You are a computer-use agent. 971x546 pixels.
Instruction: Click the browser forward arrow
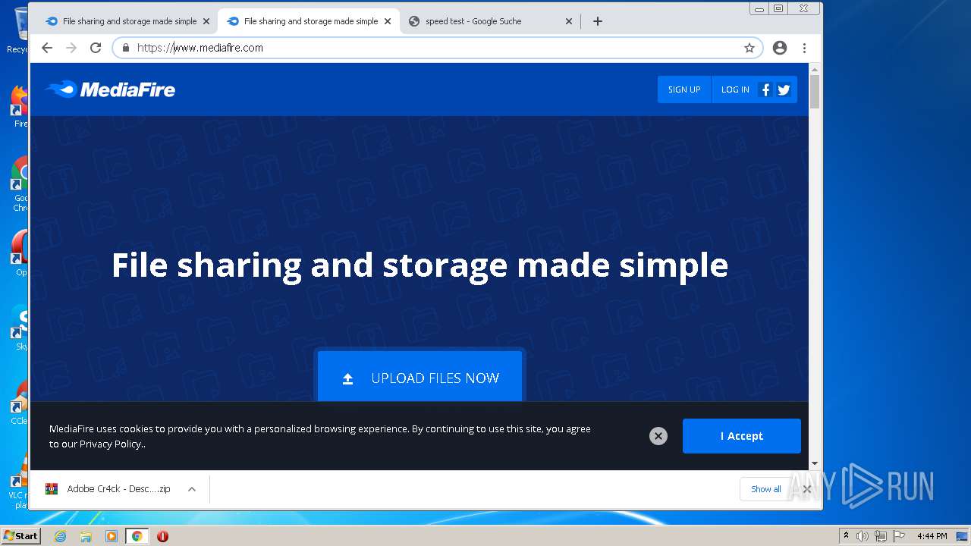[71, 48]
